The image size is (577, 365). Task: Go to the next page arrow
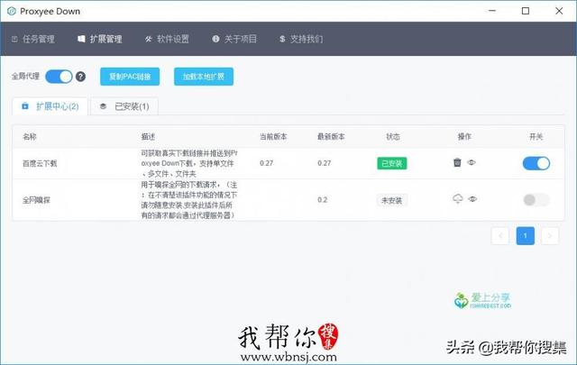pyautogui.click(x=550, y=236)
